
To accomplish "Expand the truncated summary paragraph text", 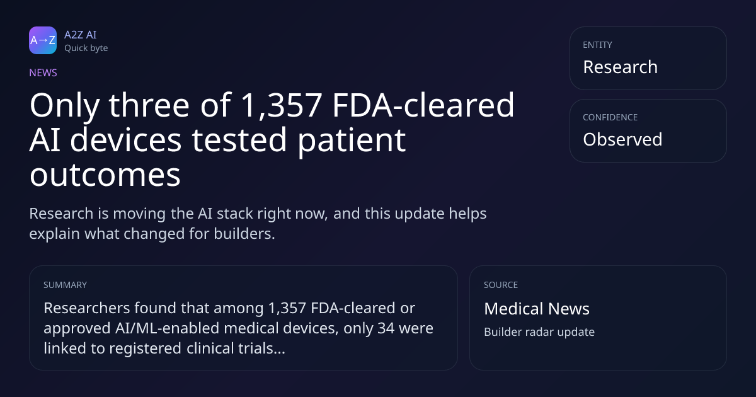I will pyautogui.click(x=238, y=328).
